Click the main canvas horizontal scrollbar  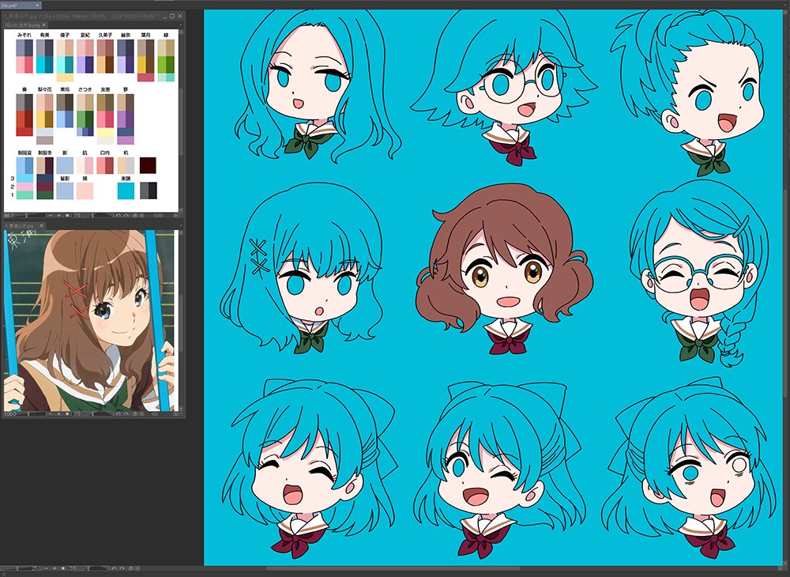tap(393, 568)
